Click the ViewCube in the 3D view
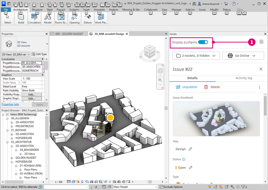This screenshot has width=268, height=190. coord(150,51)
